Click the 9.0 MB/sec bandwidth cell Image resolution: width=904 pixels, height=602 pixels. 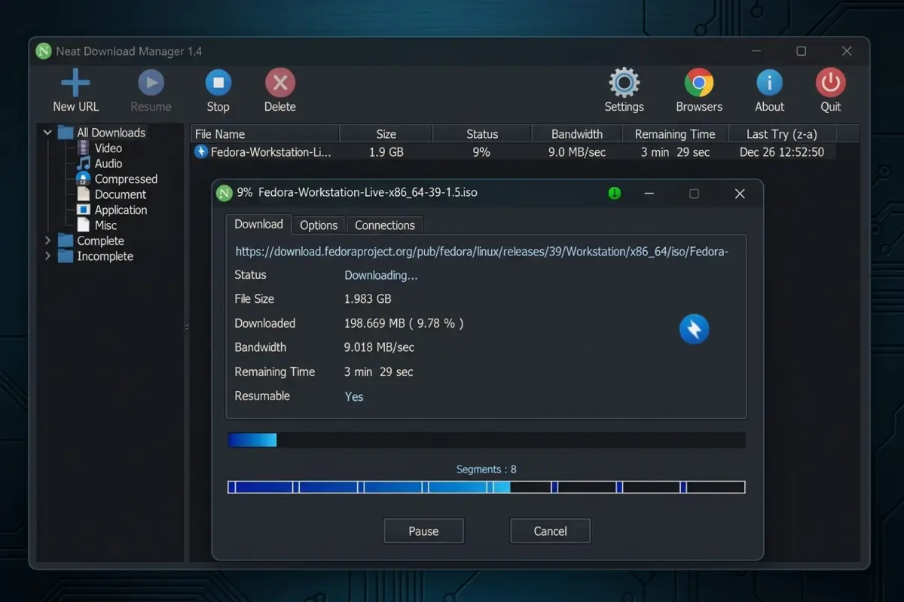(577, 152)
